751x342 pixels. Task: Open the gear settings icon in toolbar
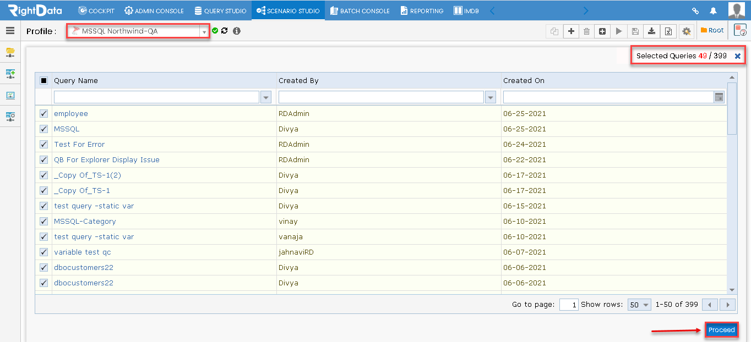686,31
